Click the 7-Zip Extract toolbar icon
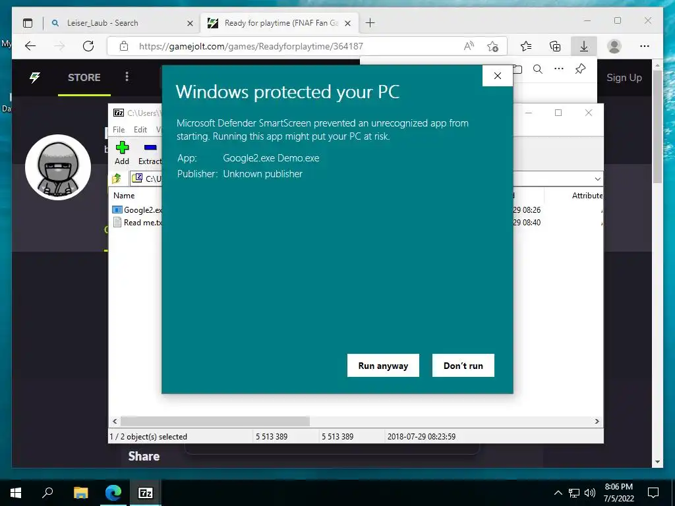 [150, 153]
